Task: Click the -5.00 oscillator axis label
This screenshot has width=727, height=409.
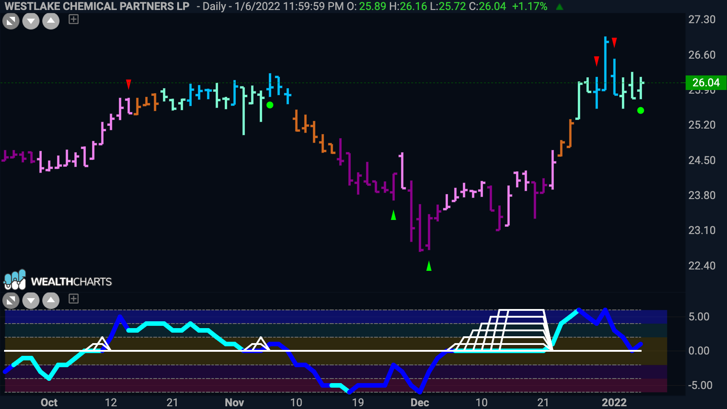Action: 700,385
